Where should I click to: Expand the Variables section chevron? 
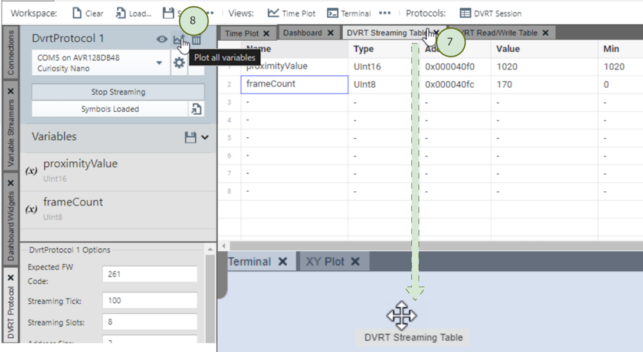(205, 137)
